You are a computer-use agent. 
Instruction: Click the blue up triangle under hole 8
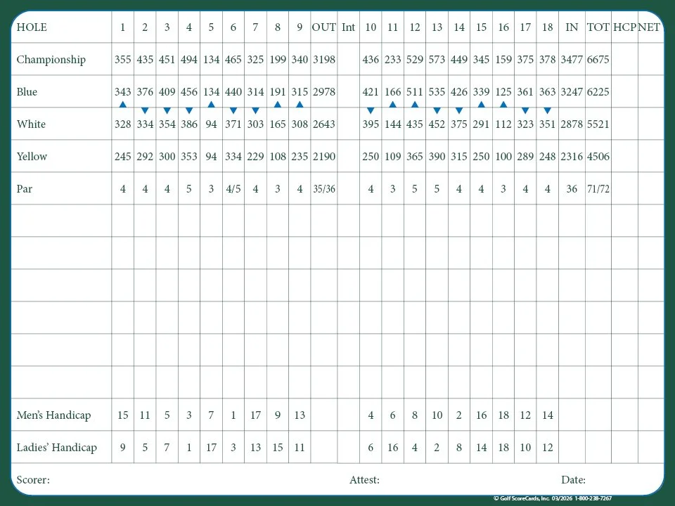(x=278, y=105)
